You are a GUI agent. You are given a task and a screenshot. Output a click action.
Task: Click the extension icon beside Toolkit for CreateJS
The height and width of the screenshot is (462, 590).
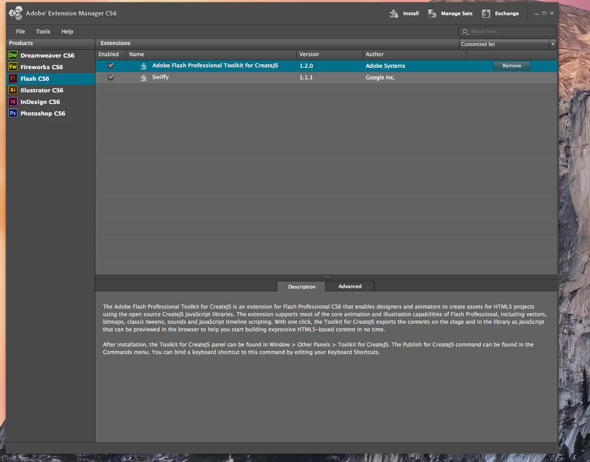pos(143,66)
